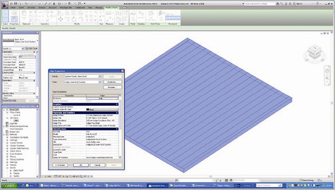Viewport: 335px width, 190px height.
Task: Click the project browser vertical scrollbar
Action: tap(37, 143)
